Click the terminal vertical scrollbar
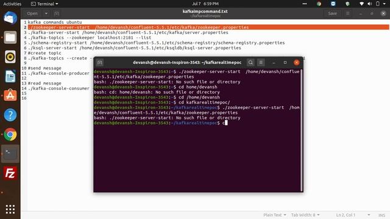The height and width of the screenshot is (219, 390). [302, 131]
